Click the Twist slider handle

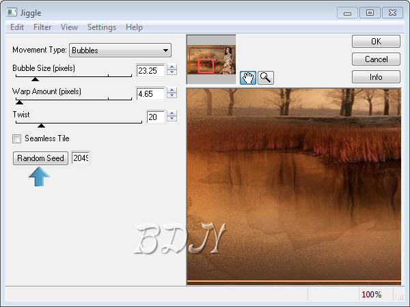coord(41,126)
